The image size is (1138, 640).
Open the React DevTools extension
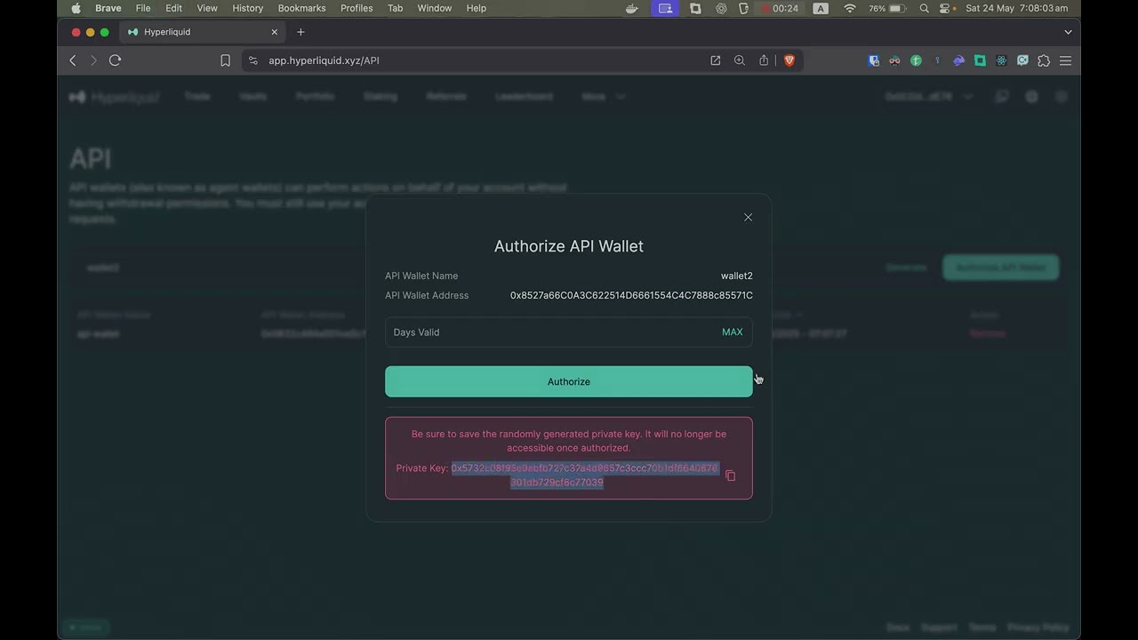(x=1001, y=60)
